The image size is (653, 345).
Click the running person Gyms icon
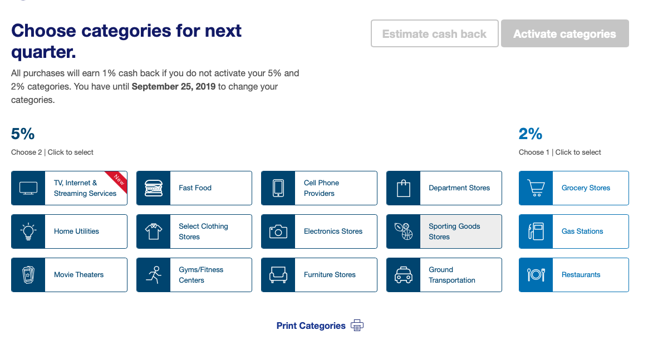tap(153, 275)
